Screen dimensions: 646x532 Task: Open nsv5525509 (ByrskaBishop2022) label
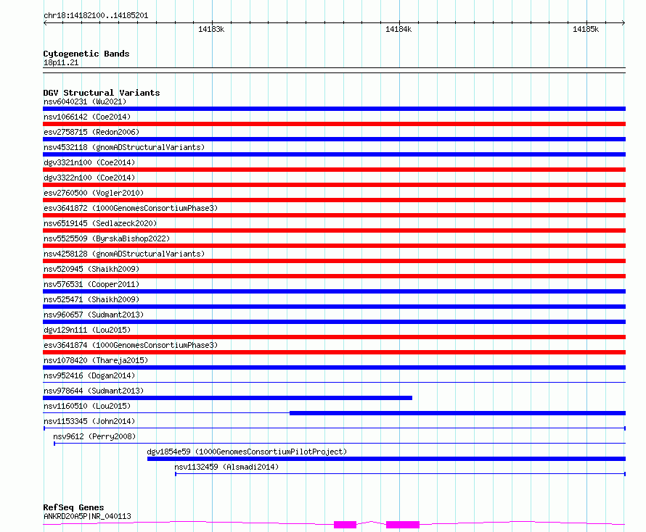click(x=107, y=238)
